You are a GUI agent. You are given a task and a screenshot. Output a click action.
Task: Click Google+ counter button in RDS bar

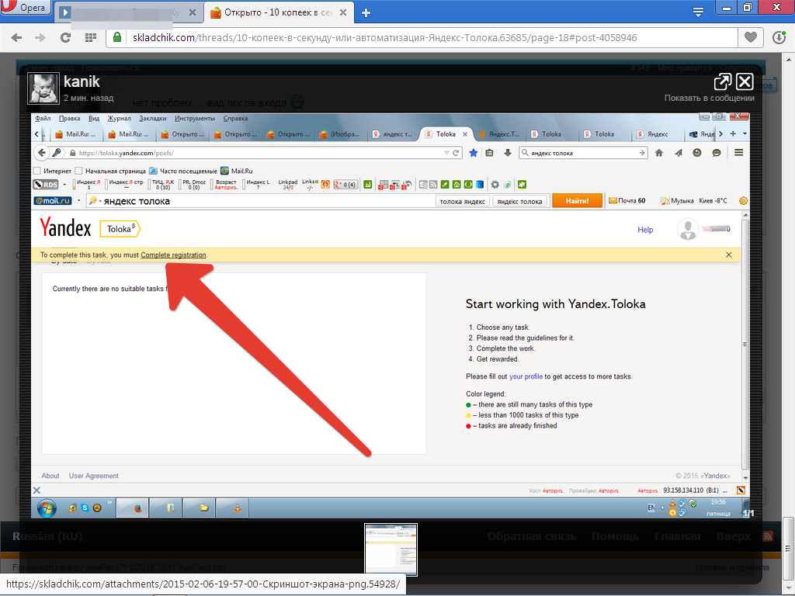[345, 185]
